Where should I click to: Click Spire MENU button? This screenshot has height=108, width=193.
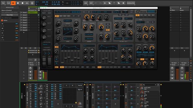84,12
